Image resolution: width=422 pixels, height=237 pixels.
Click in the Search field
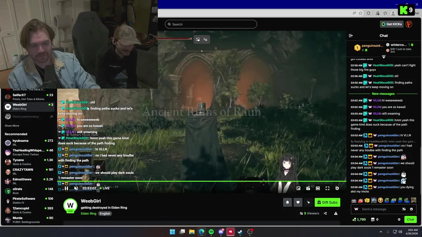click(211, 24)
